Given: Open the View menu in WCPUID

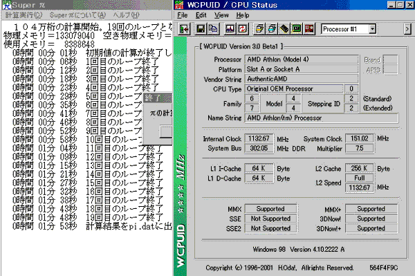Looking at the screenshot, I should click(x=221, y=15).
